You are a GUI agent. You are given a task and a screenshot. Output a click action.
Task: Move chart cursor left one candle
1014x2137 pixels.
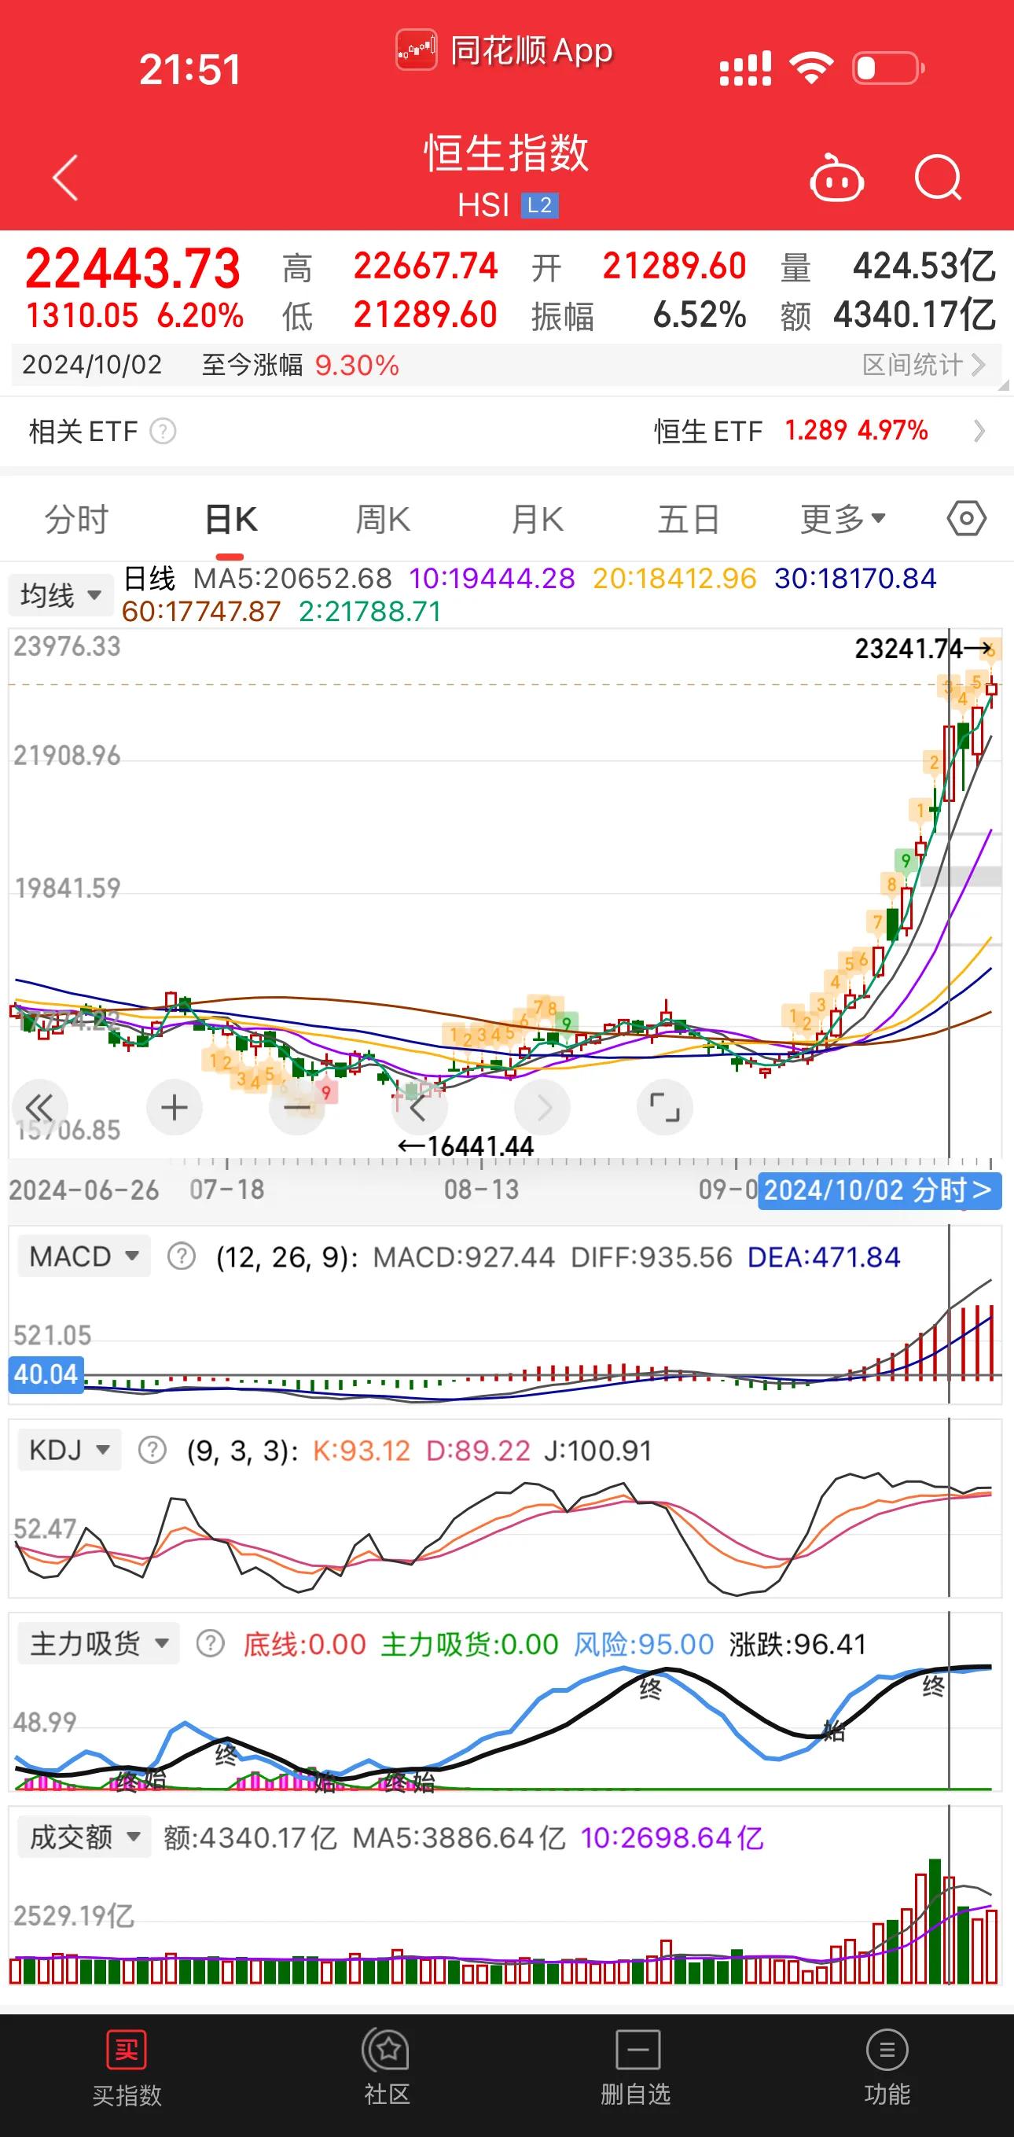pyautogui.click(x=420, y=1107)
